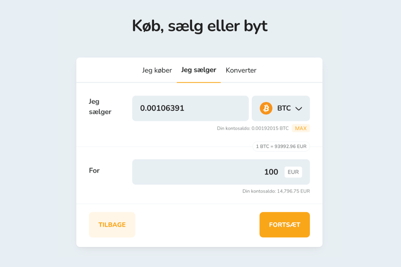Click the For field label
This screenshot has width=401, height=267.
click(x=94, y=171)
